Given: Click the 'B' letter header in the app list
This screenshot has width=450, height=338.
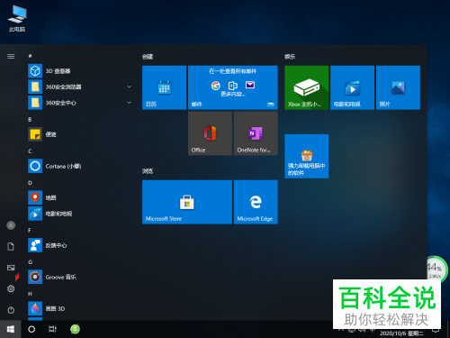Looking at the screenshot, I should (30, 120).
